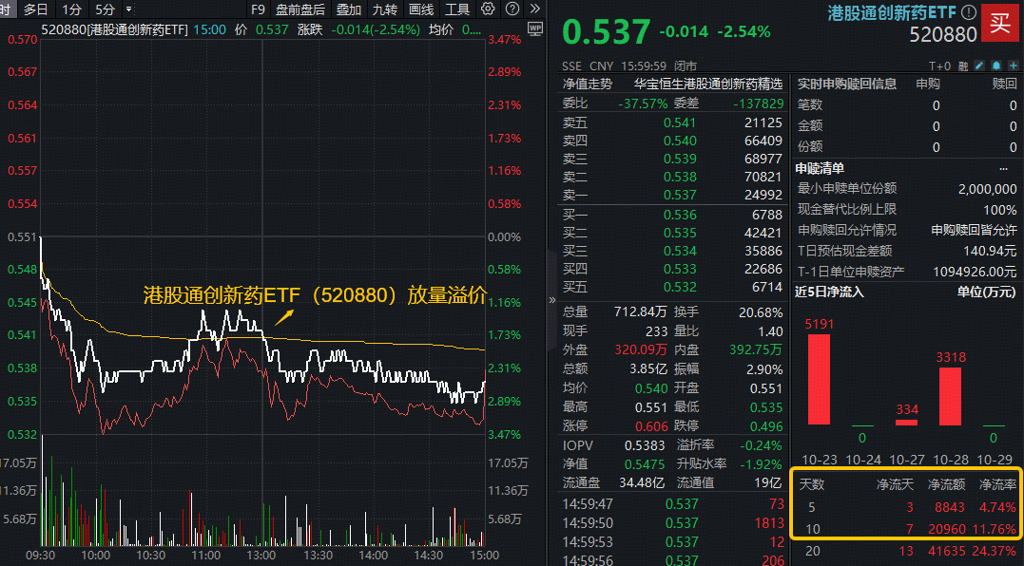
Task: Collapse side panel with » divider arrow
Action: pos(551,300)
